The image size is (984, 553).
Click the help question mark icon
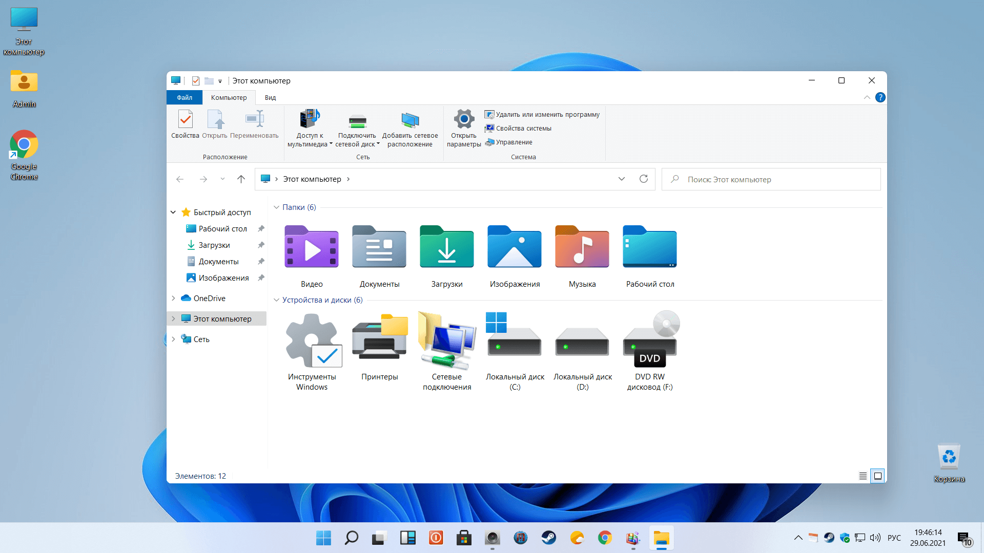[x=880, y=97]
